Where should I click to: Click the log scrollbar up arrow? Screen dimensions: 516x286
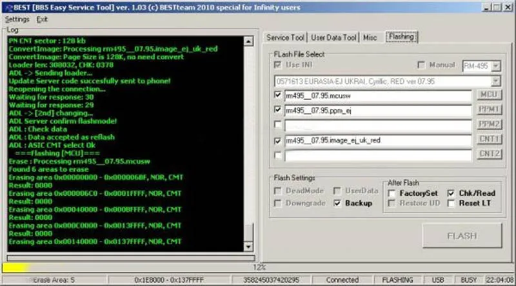[x=248, y=41]
